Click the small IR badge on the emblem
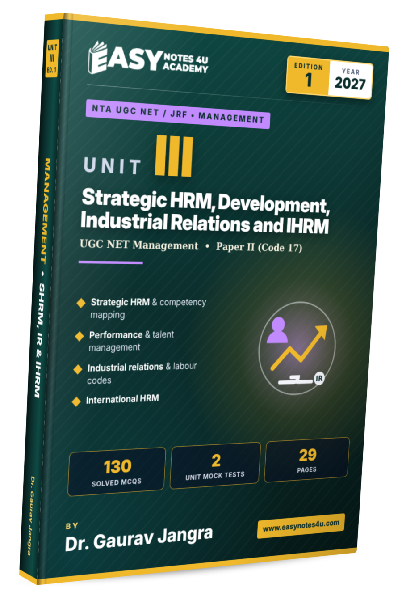This screenshot has height=600, width=402. click(318, 378)
